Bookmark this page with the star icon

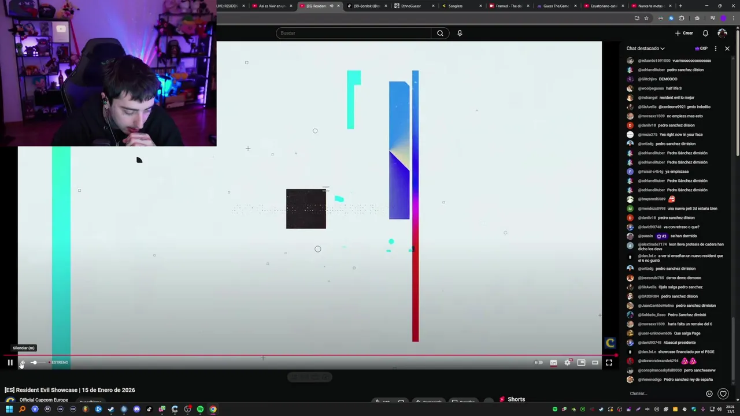click(646, 18)
